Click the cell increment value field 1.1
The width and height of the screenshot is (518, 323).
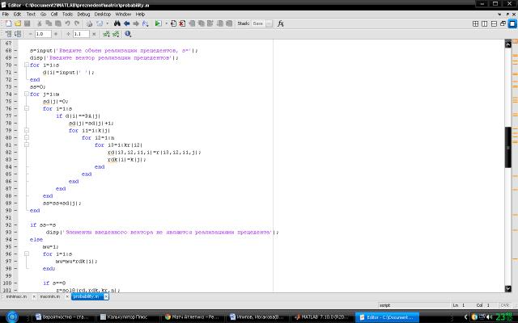81,35
